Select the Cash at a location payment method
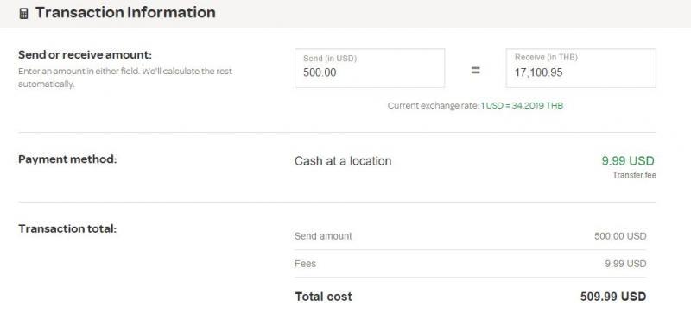This screenshot has width=691, height=331. click(x=343, y=161)
